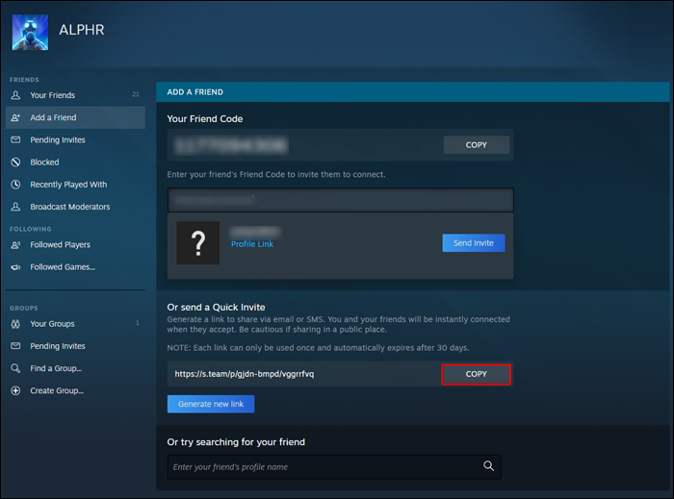
Task: Click the friend code entry field
Action: [x=341, y=200]
